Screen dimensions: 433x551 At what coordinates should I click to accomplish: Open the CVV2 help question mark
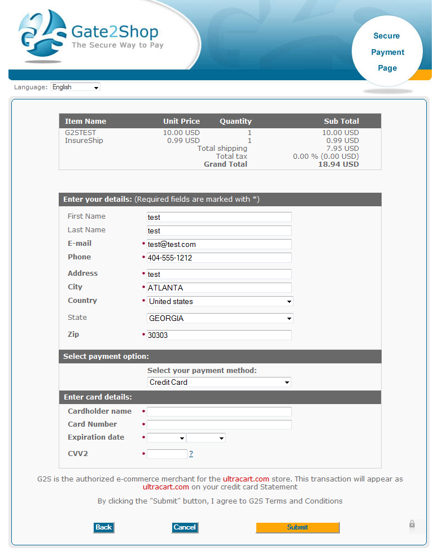coord(191,454)
